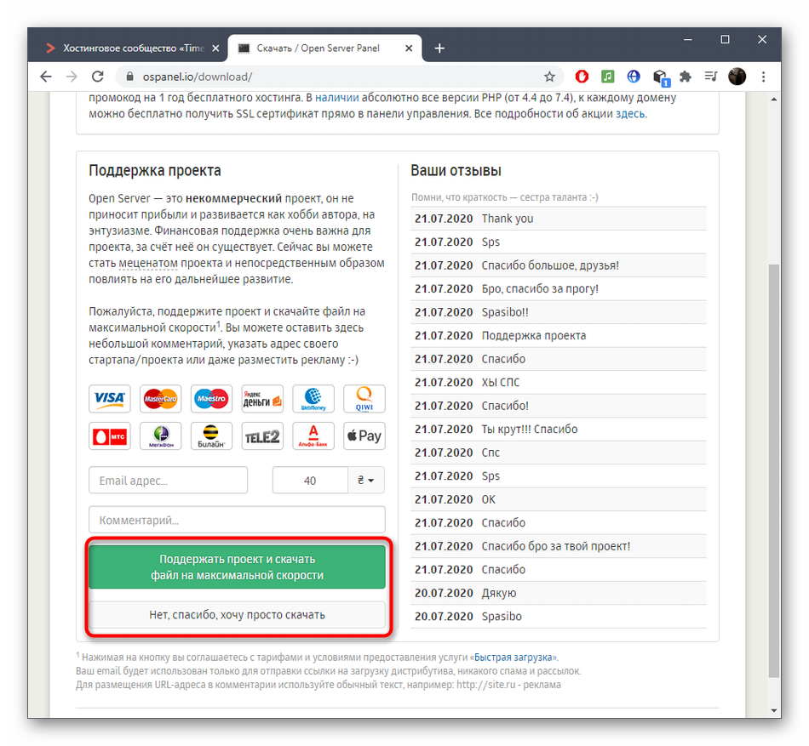Go back using browser back arrow
The image size is (809, 746).
46,77
